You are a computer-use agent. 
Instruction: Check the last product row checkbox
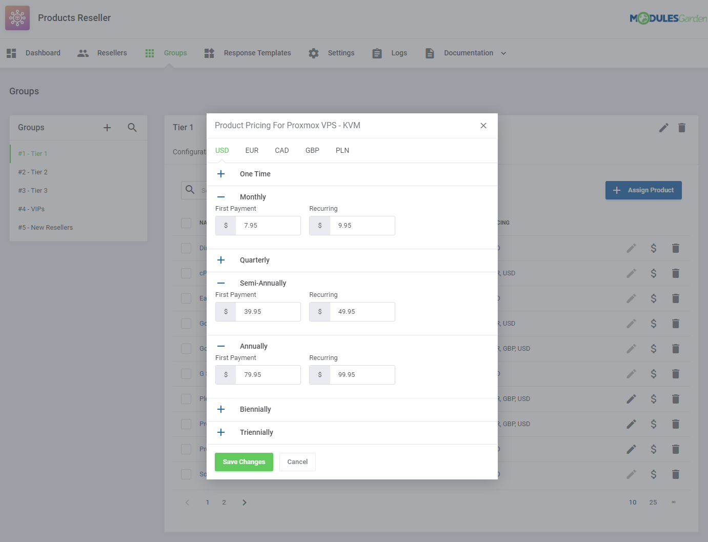tap(186, 474)
